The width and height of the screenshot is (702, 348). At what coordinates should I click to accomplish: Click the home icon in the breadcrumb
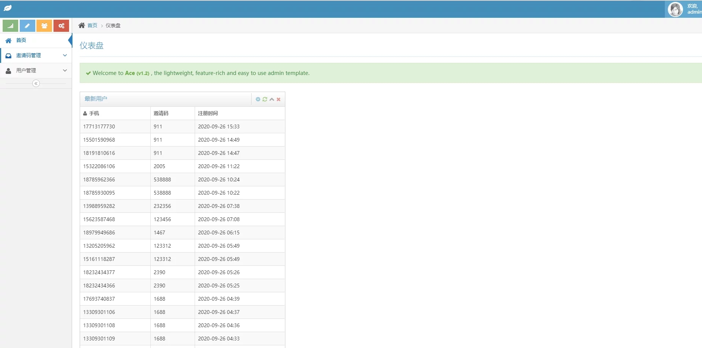[82, 25]
